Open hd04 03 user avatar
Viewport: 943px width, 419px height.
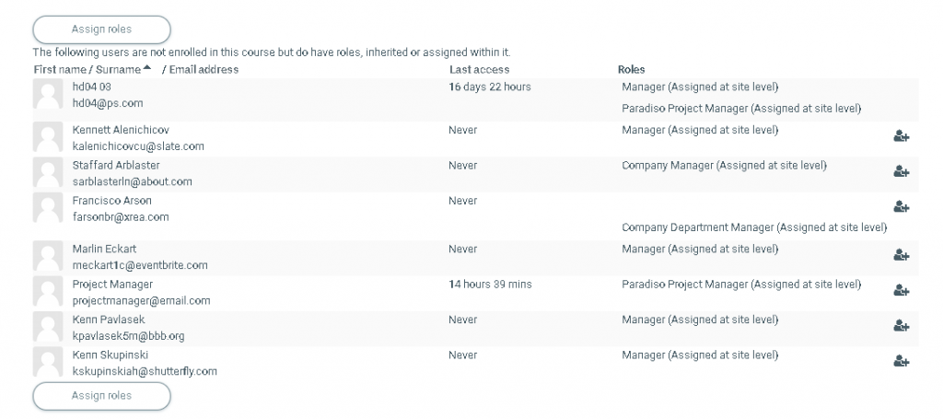[47, 95]
